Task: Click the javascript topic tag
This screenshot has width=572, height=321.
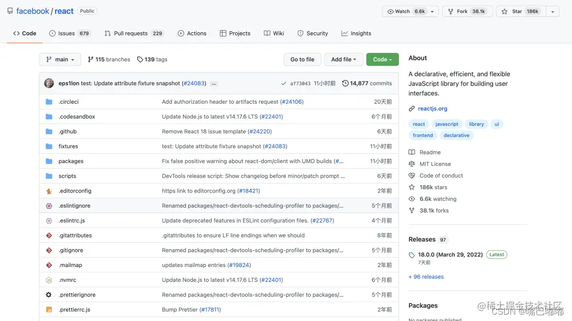Action: click(x=447, y=124)
